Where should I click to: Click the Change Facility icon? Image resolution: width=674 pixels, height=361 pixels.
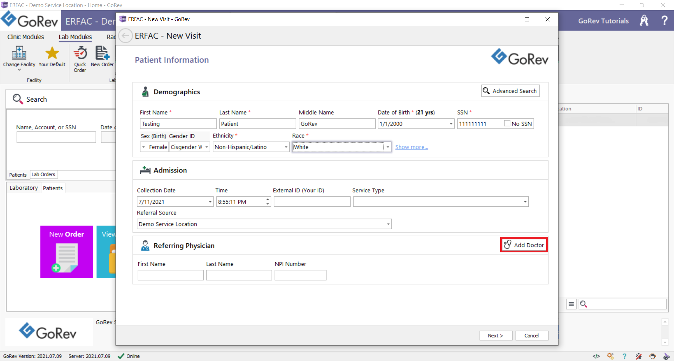coord(19,53)
